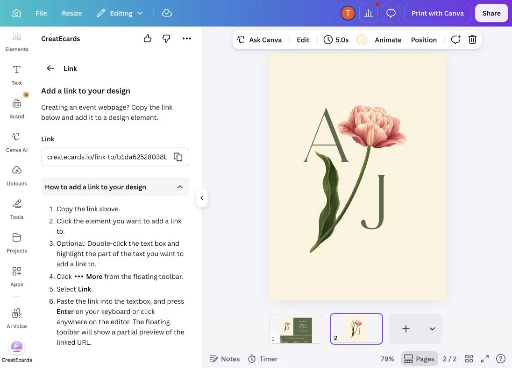This screenshot has width=512, height=368.
Task: Open the Projects sidebar panel
Action: click(17, 243)
